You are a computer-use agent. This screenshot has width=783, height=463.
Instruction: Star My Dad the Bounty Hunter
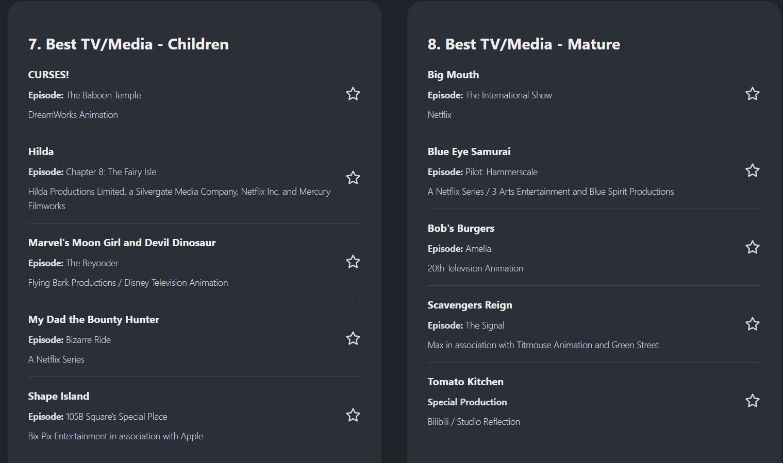353,338
